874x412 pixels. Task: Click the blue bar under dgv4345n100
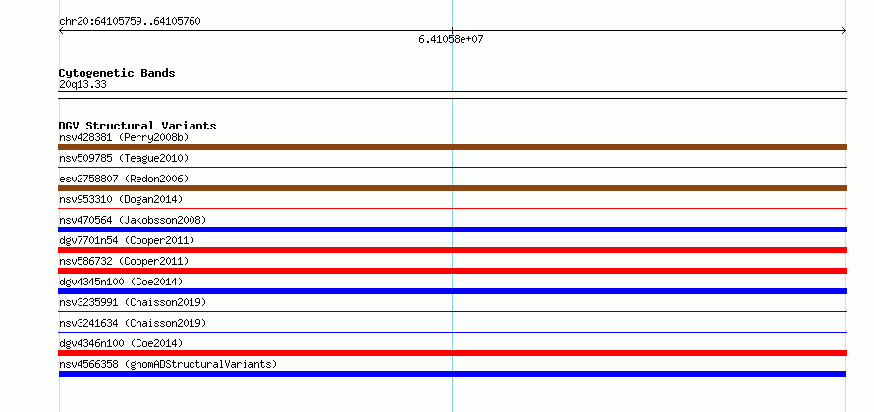pos(452,291)
